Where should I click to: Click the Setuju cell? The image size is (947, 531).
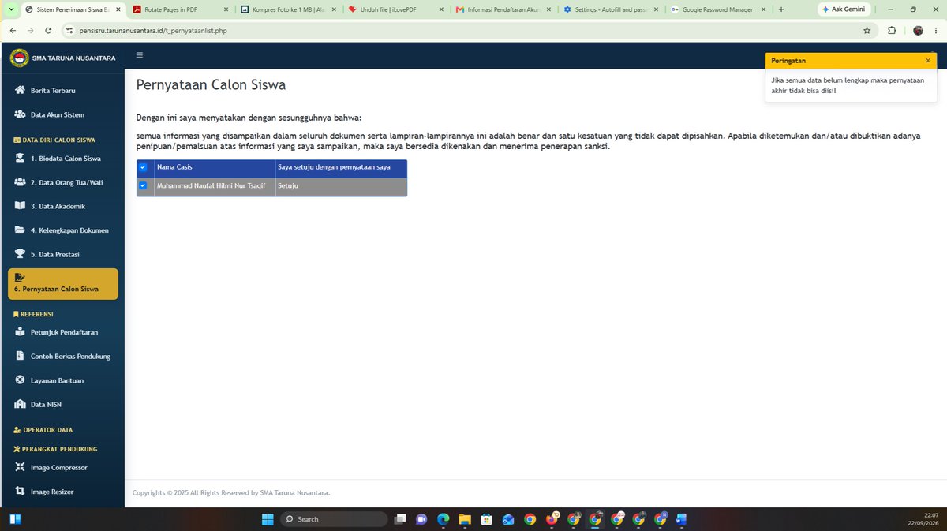pyautogui.click(x=341, y=187)
